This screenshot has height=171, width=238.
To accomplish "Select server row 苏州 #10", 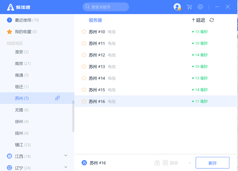I will coord(156,32).
